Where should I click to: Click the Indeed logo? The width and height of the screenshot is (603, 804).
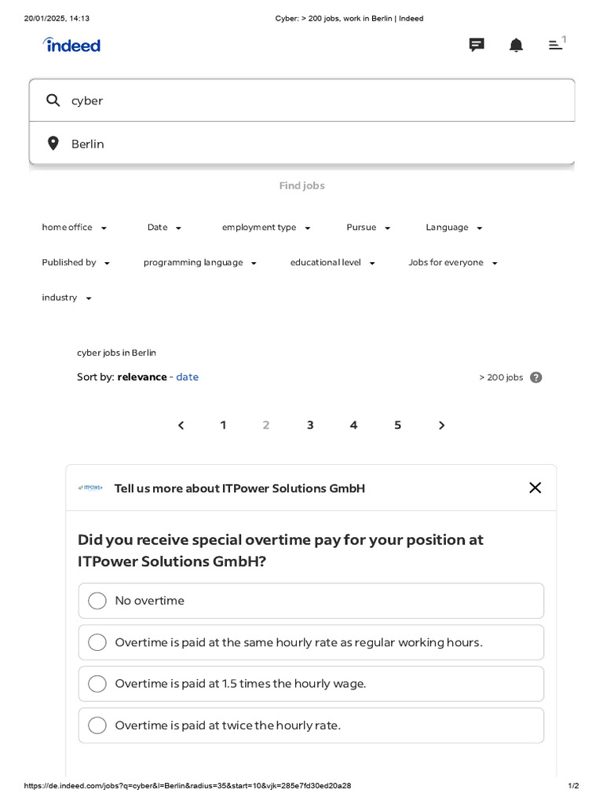point(71,45)
